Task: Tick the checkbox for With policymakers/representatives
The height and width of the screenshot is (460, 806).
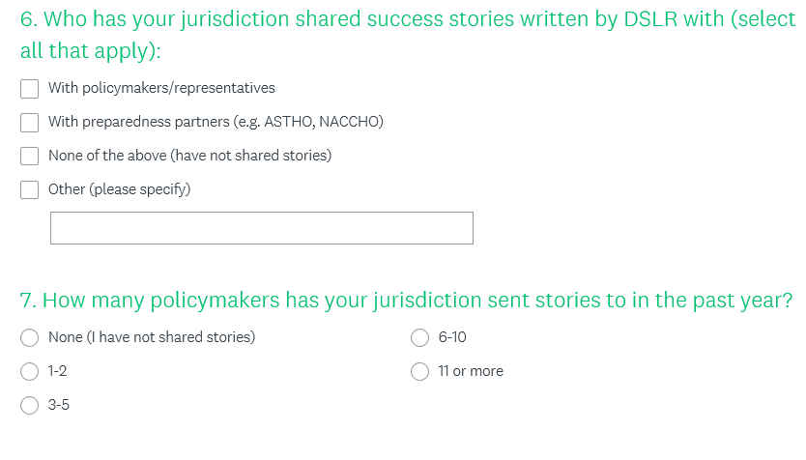Action: coord(30,88)
